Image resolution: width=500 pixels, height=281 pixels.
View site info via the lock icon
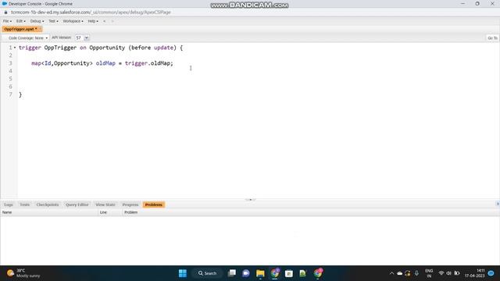point(5,12)
